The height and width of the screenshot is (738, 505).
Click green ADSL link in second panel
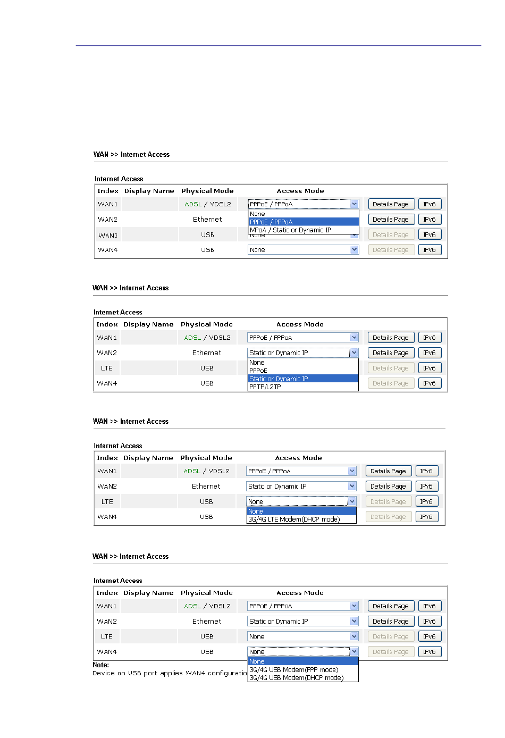192,338
